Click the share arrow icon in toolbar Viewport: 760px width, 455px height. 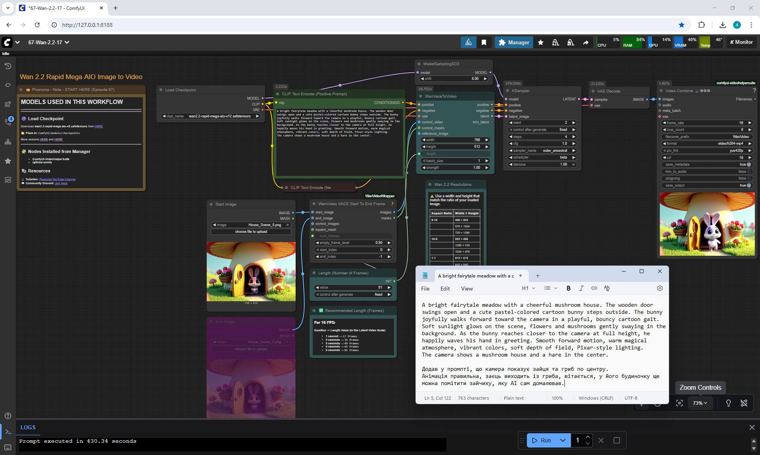[x=585, y=42]
